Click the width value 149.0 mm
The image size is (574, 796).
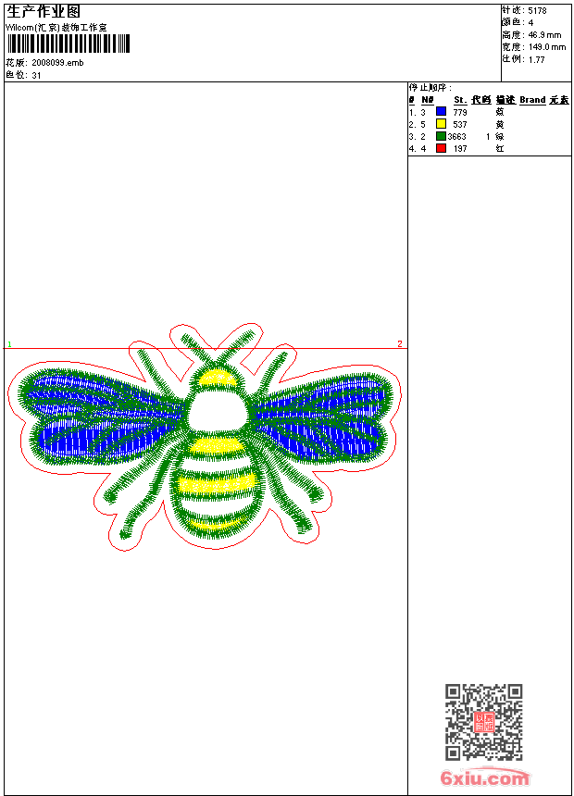[x=546, y=47]
